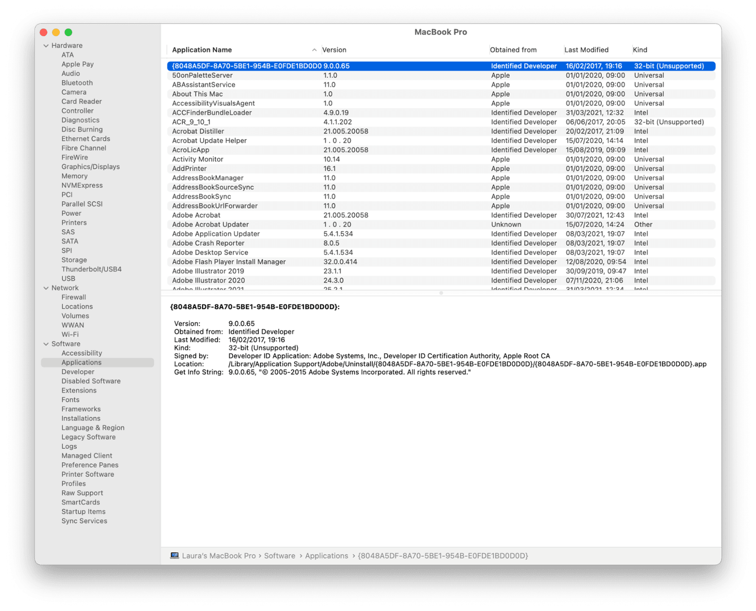Select Language & Region in the sidebar

pos(93,428)
